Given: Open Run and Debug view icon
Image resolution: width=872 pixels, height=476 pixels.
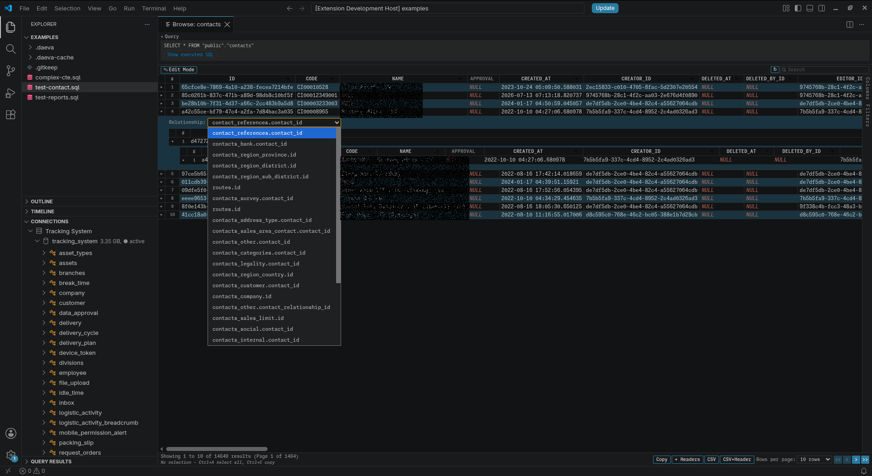Looking at the screenshot, I should [x=11, y=93].
